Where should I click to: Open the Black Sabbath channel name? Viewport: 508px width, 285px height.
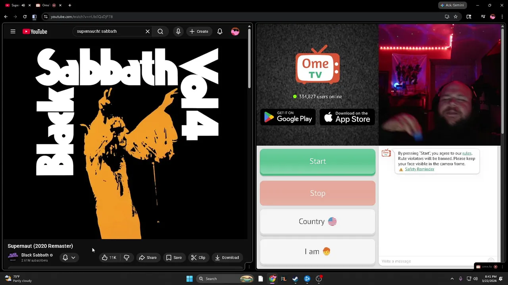[35, 255]
